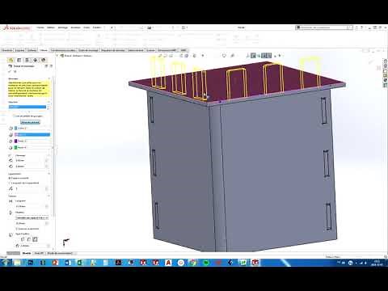Click the Previous View icon in the view toolbar
The image size is (388, 291).
(x=171, y=56)
